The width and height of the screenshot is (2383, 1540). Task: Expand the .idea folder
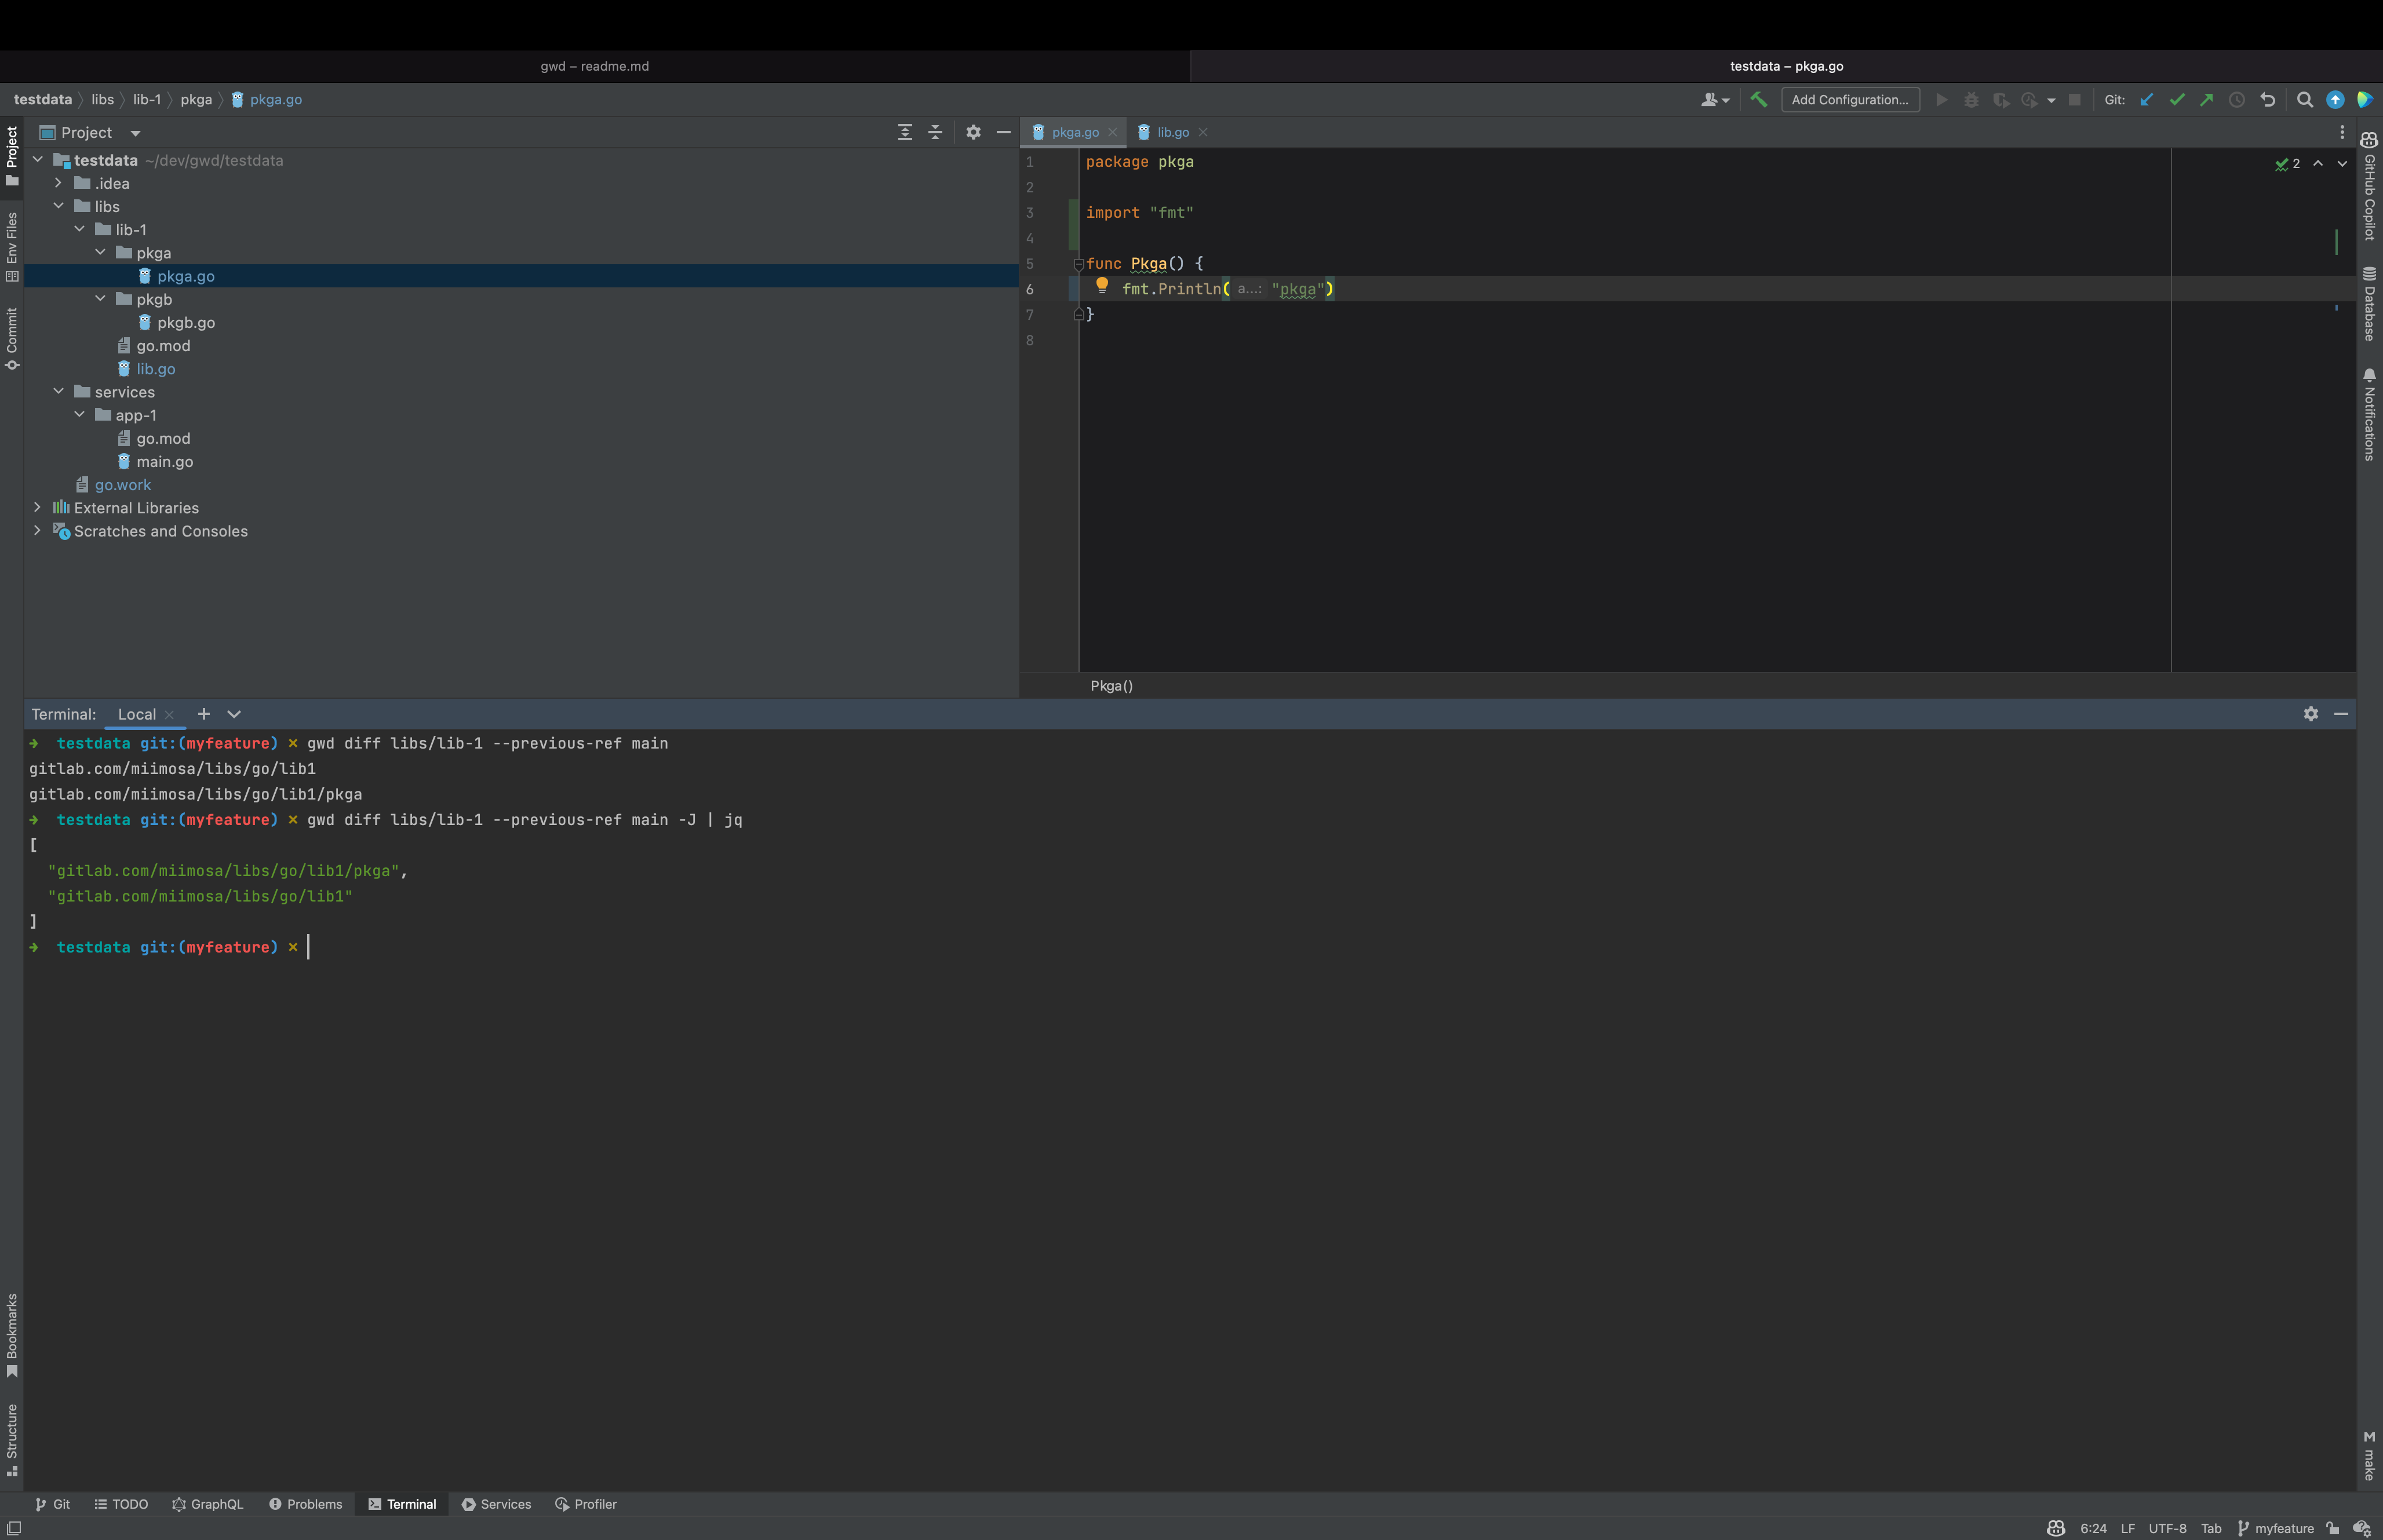pos(58,183)
